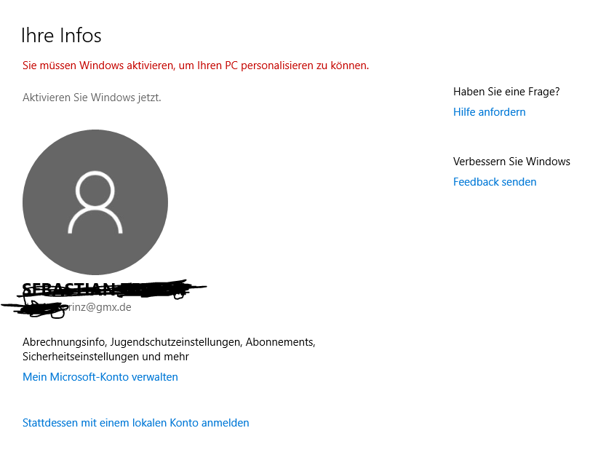Select the red Windows activation warning text
The image size is (614, 460).
(x=196, y=66)
